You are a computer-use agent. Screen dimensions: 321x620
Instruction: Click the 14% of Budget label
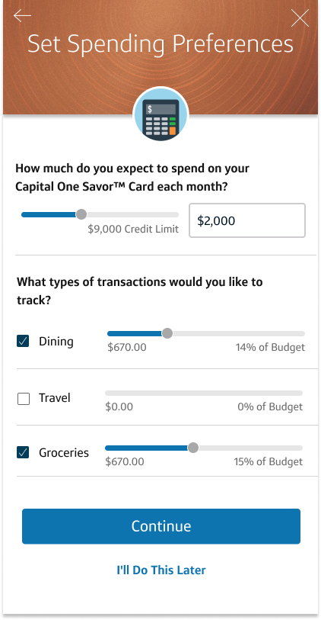coord(270,347)
